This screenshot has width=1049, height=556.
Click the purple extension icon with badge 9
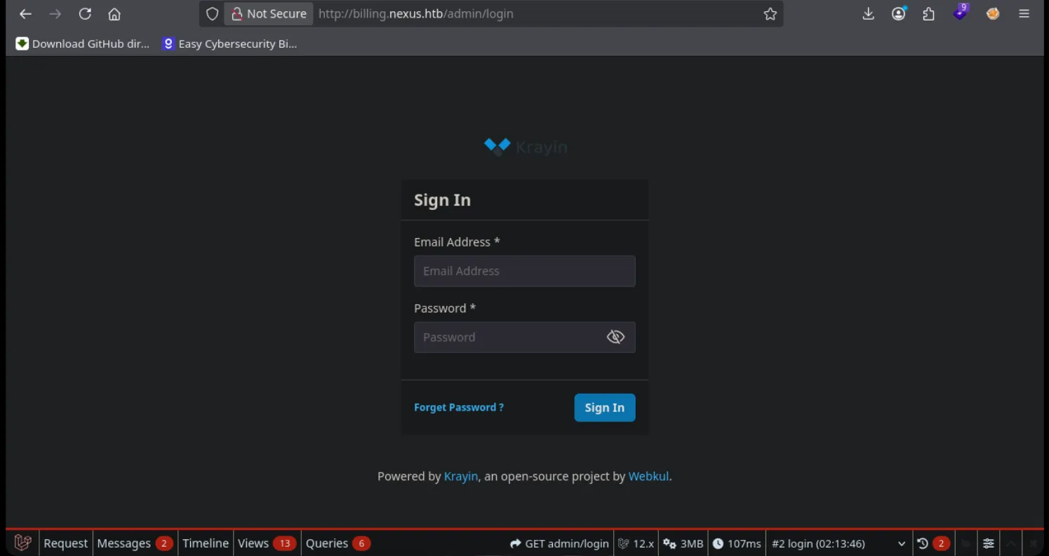960,13
